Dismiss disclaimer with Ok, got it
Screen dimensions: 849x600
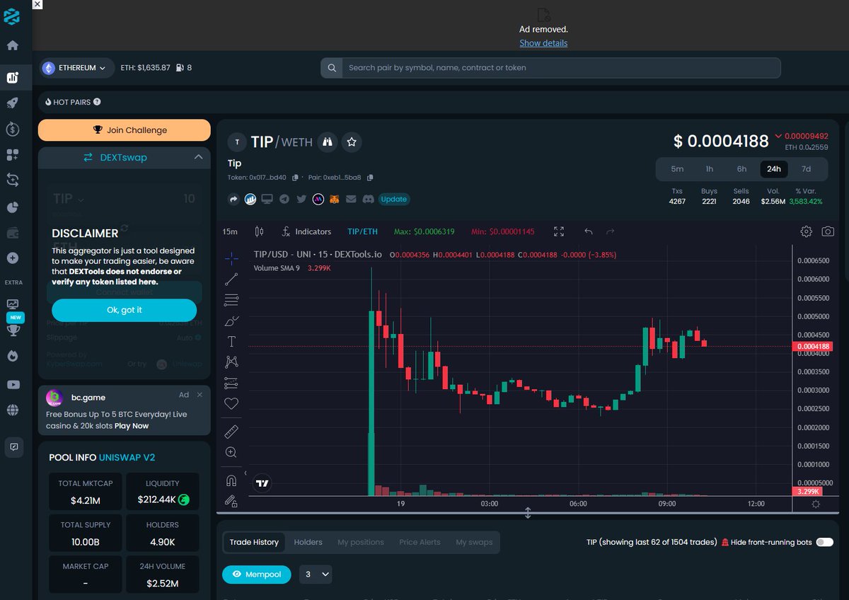(125, 310)
